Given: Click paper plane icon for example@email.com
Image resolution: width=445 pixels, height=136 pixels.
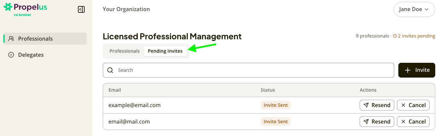Looking at the screenshot, I should pyautogui.click(x=366, y=105).
